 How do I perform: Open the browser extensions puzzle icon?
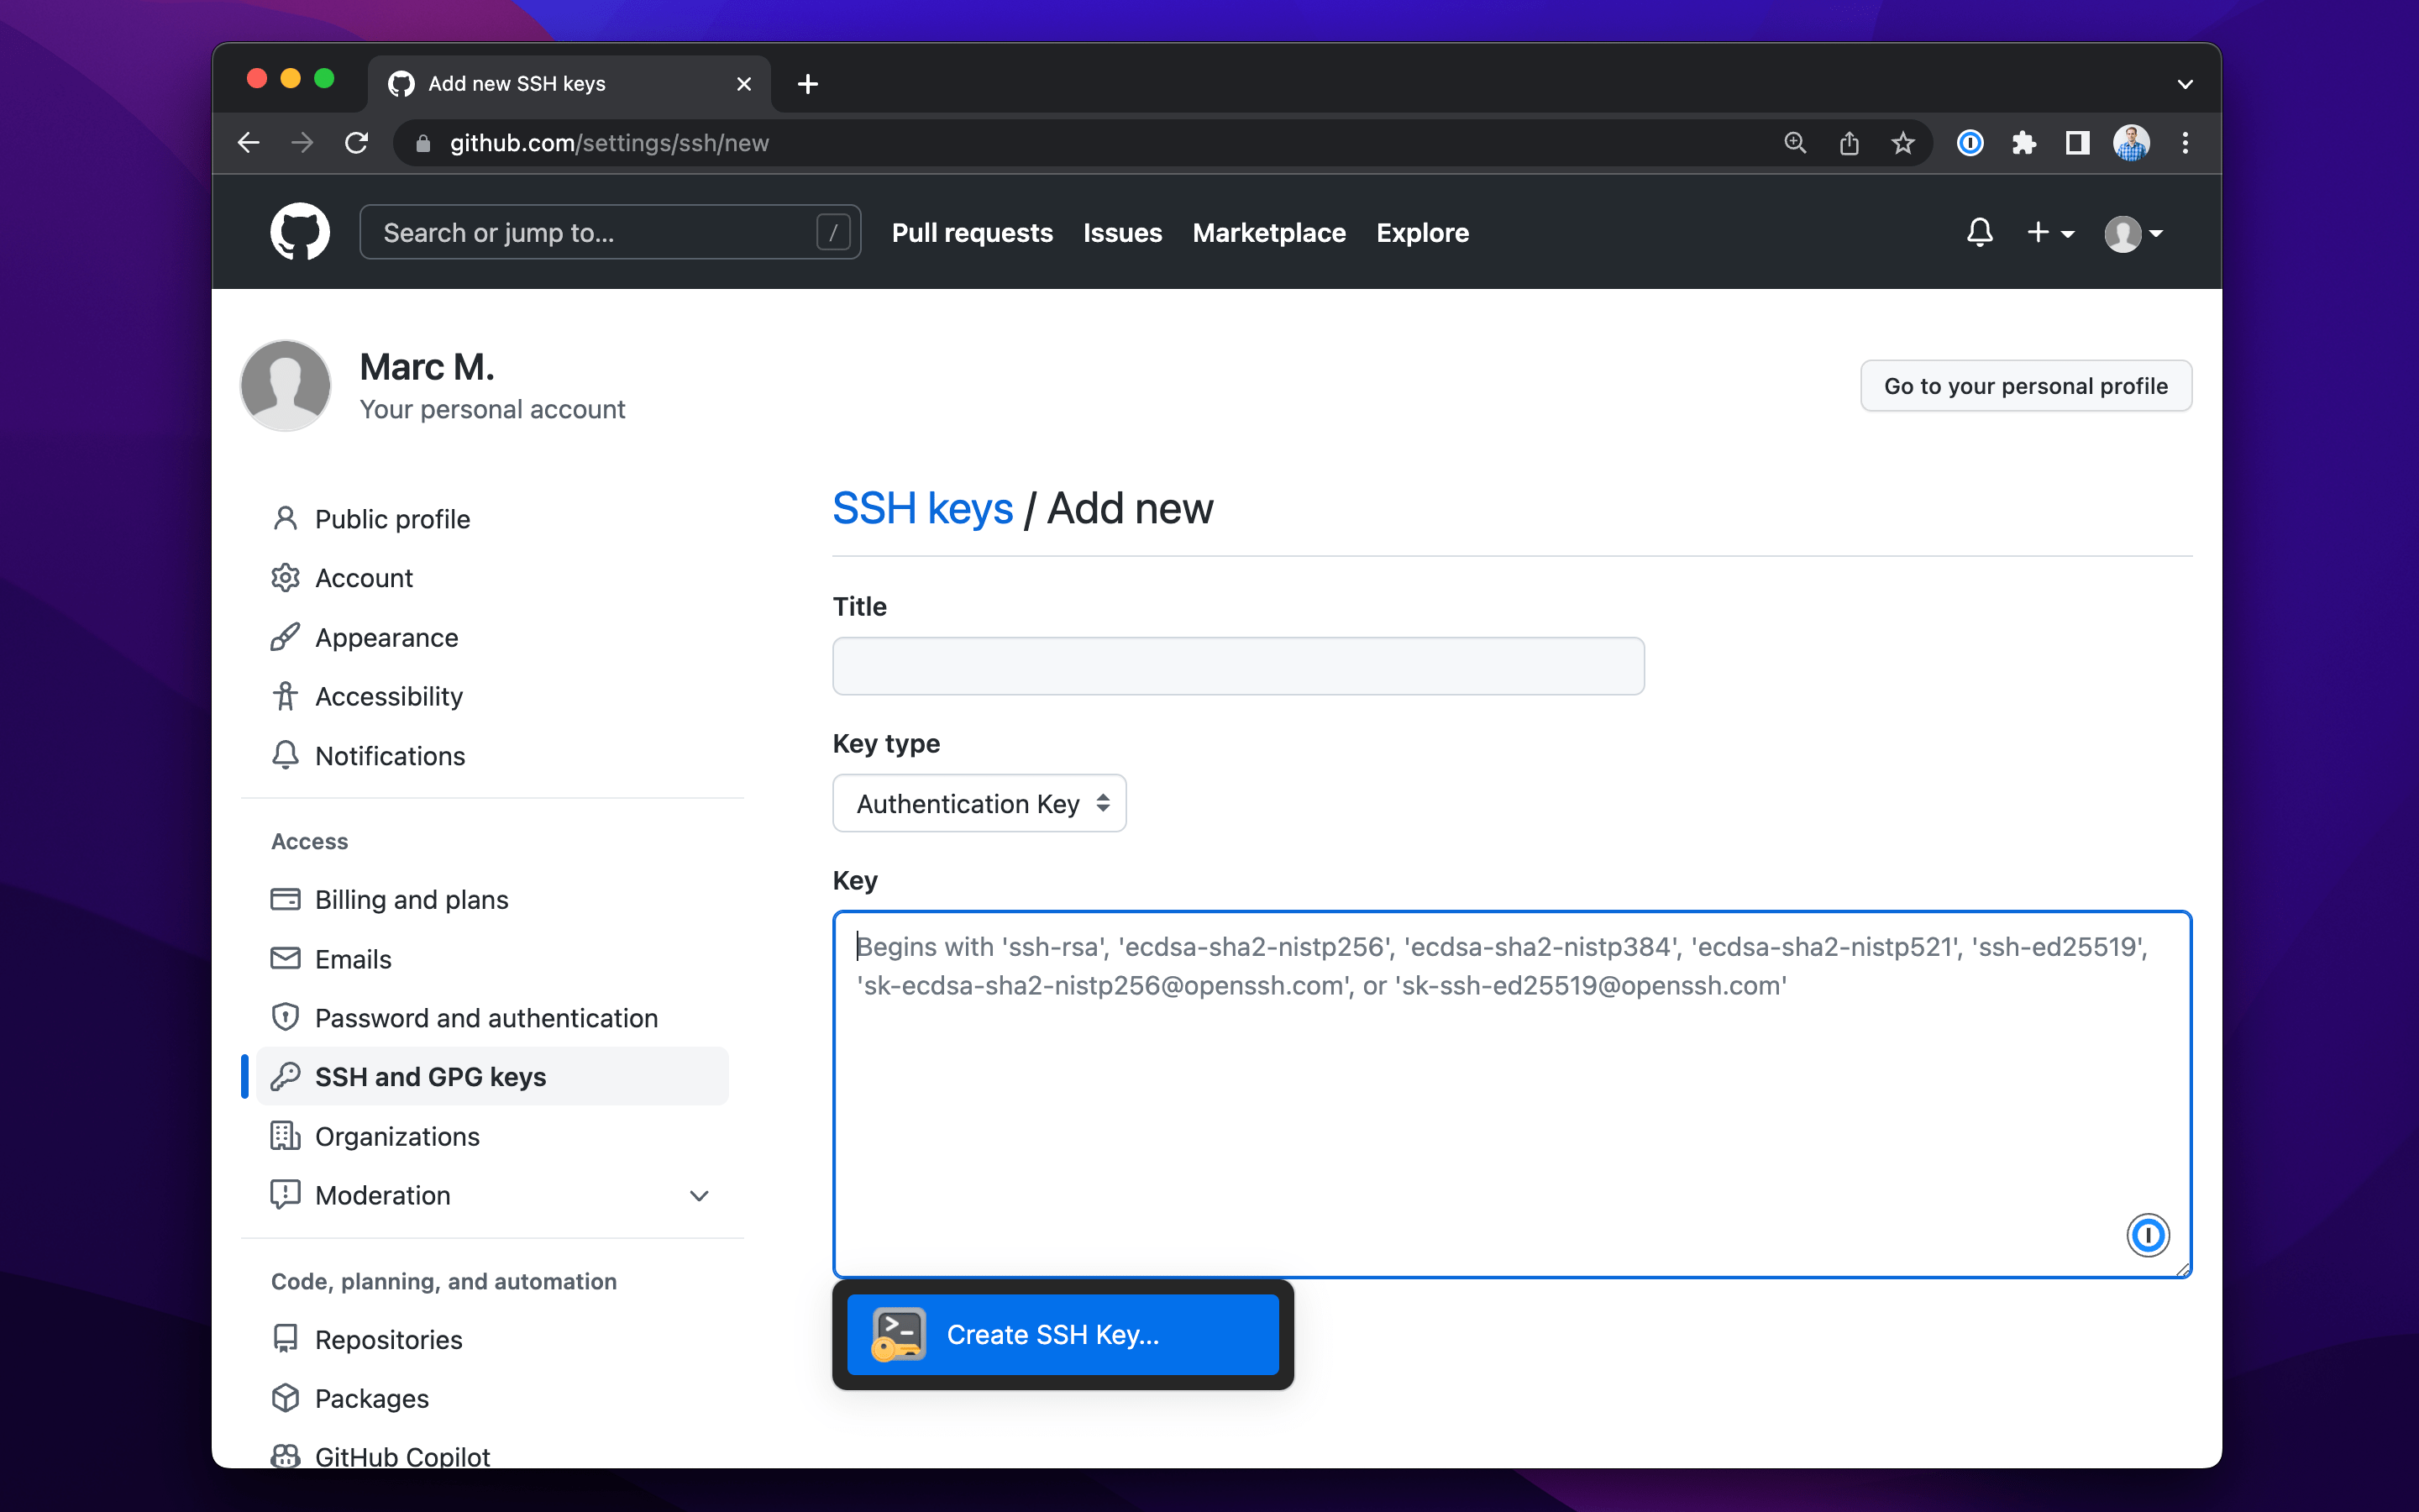tap(2023, 143)
